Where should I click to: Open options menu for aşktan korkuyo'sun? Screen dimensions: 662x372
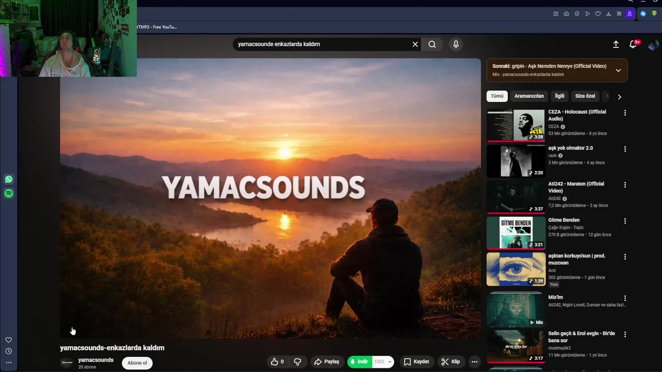point(625,257)
